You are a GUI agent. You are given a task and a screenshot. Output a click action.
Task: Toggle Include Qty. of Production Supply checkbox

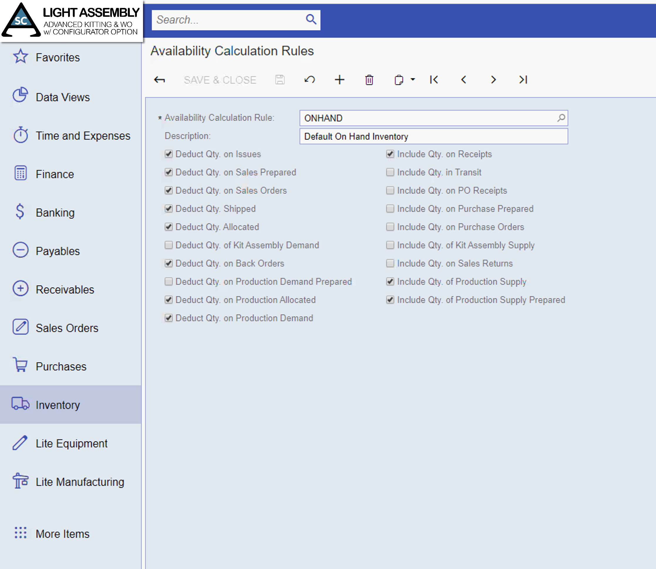tap(390, 282)
